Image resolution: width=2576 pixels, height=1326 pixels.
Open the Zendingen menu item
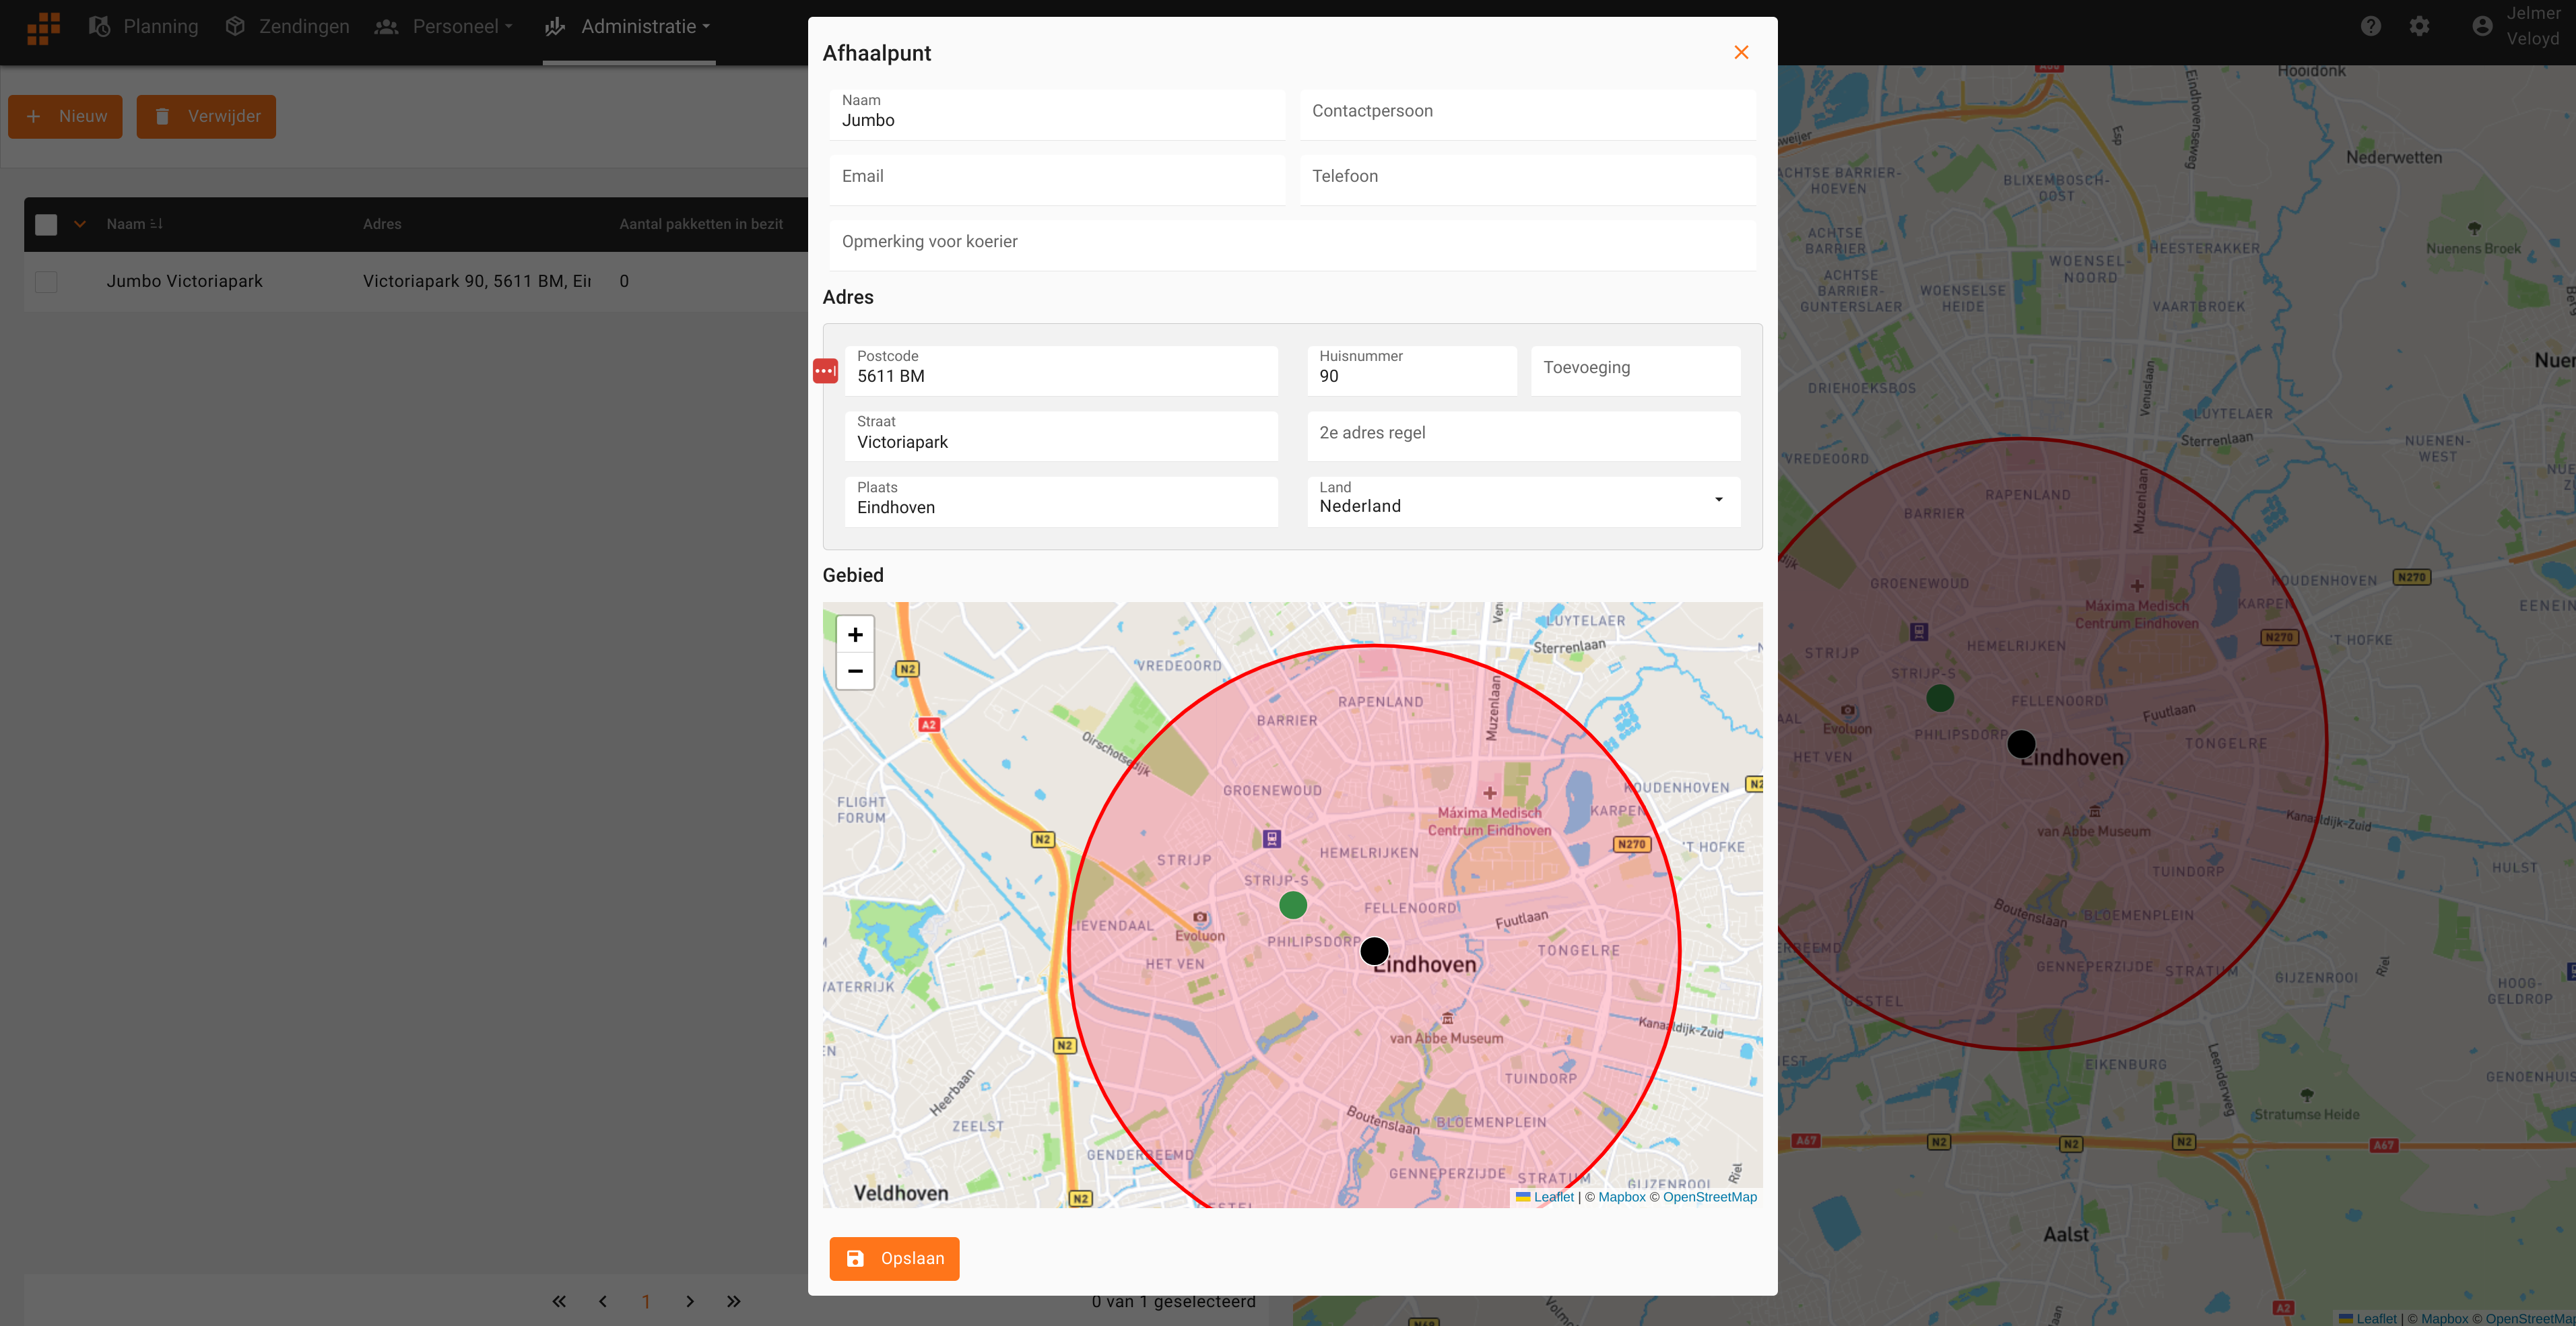coord(288,27)
